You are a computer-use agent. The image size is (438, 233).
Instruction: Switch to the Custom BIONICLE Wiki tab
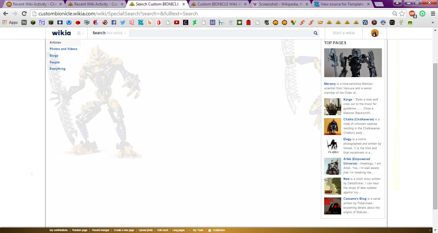220,4
